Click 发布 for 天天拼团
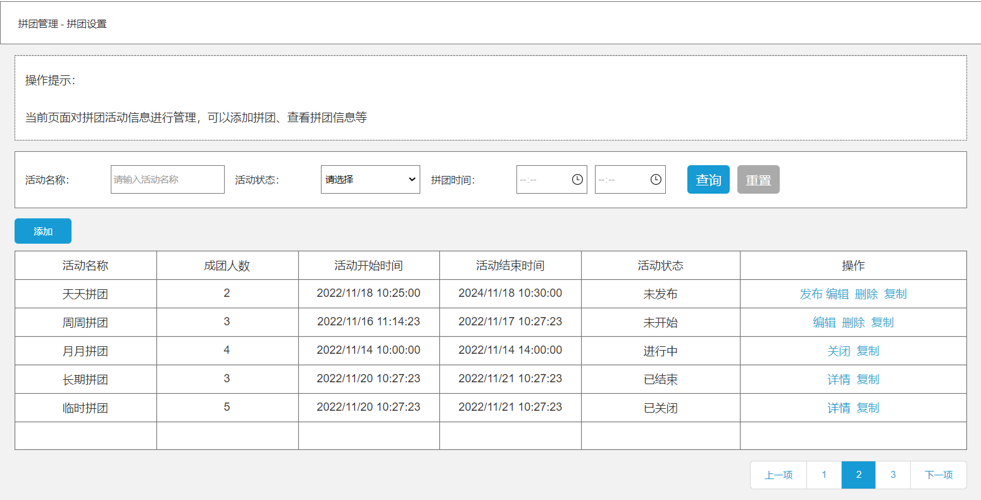 (811, 294)
